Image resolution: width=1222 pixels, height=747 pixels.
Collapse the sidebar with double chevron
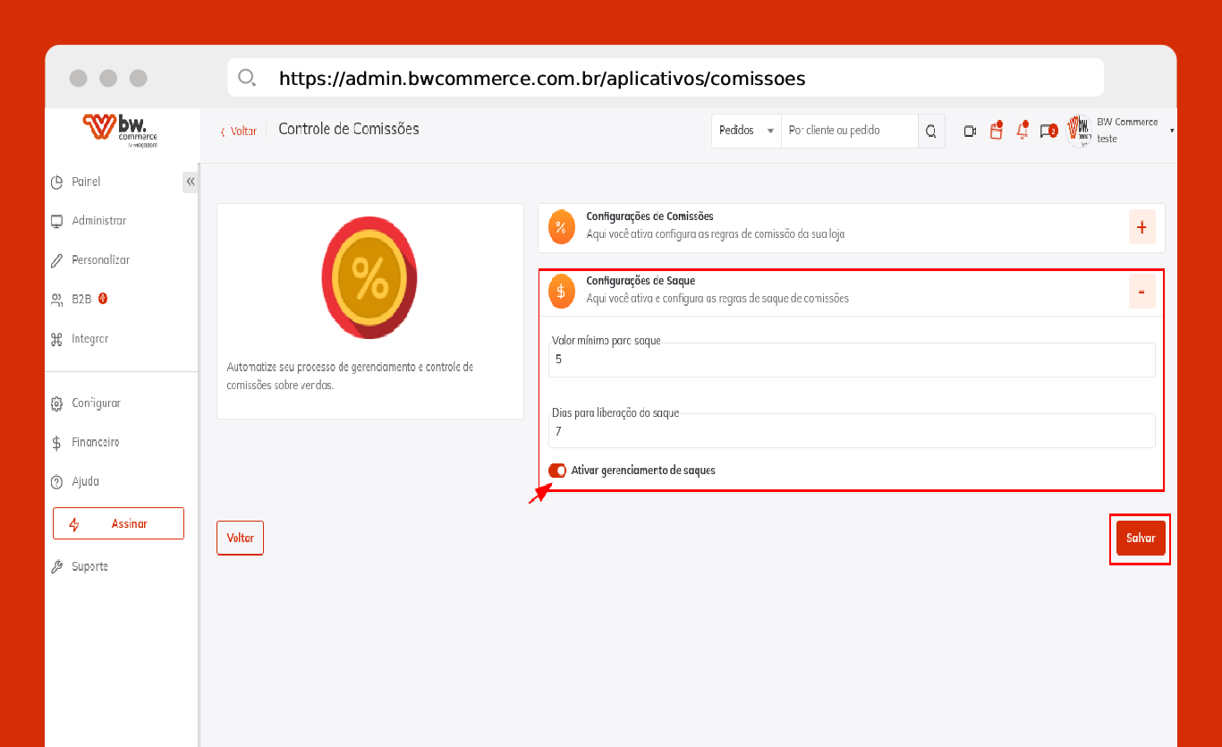(x=191, y=182)
